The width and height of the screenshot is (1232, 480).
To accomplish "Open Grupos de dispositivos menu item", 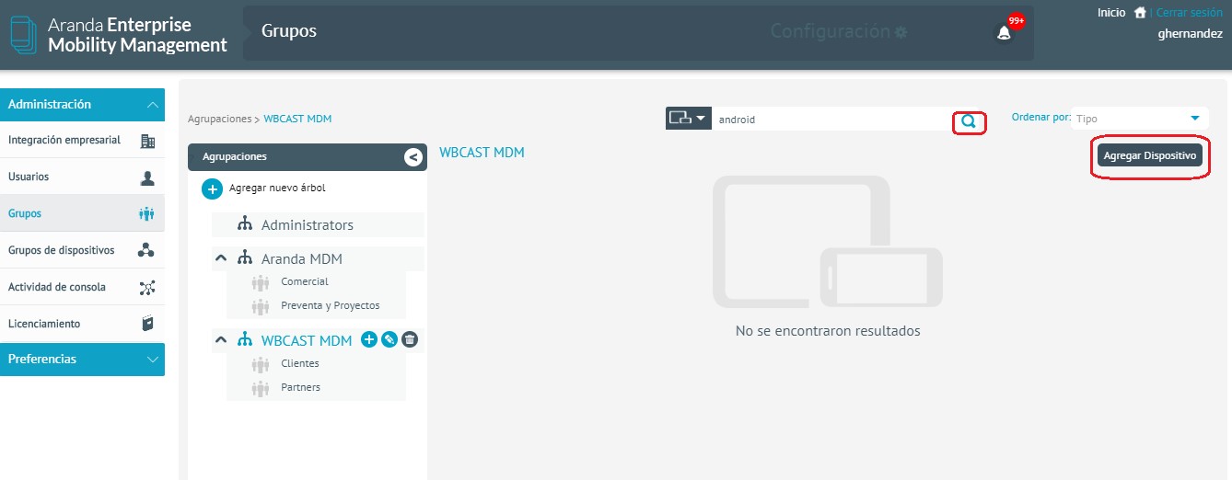I will click(82, 250).
